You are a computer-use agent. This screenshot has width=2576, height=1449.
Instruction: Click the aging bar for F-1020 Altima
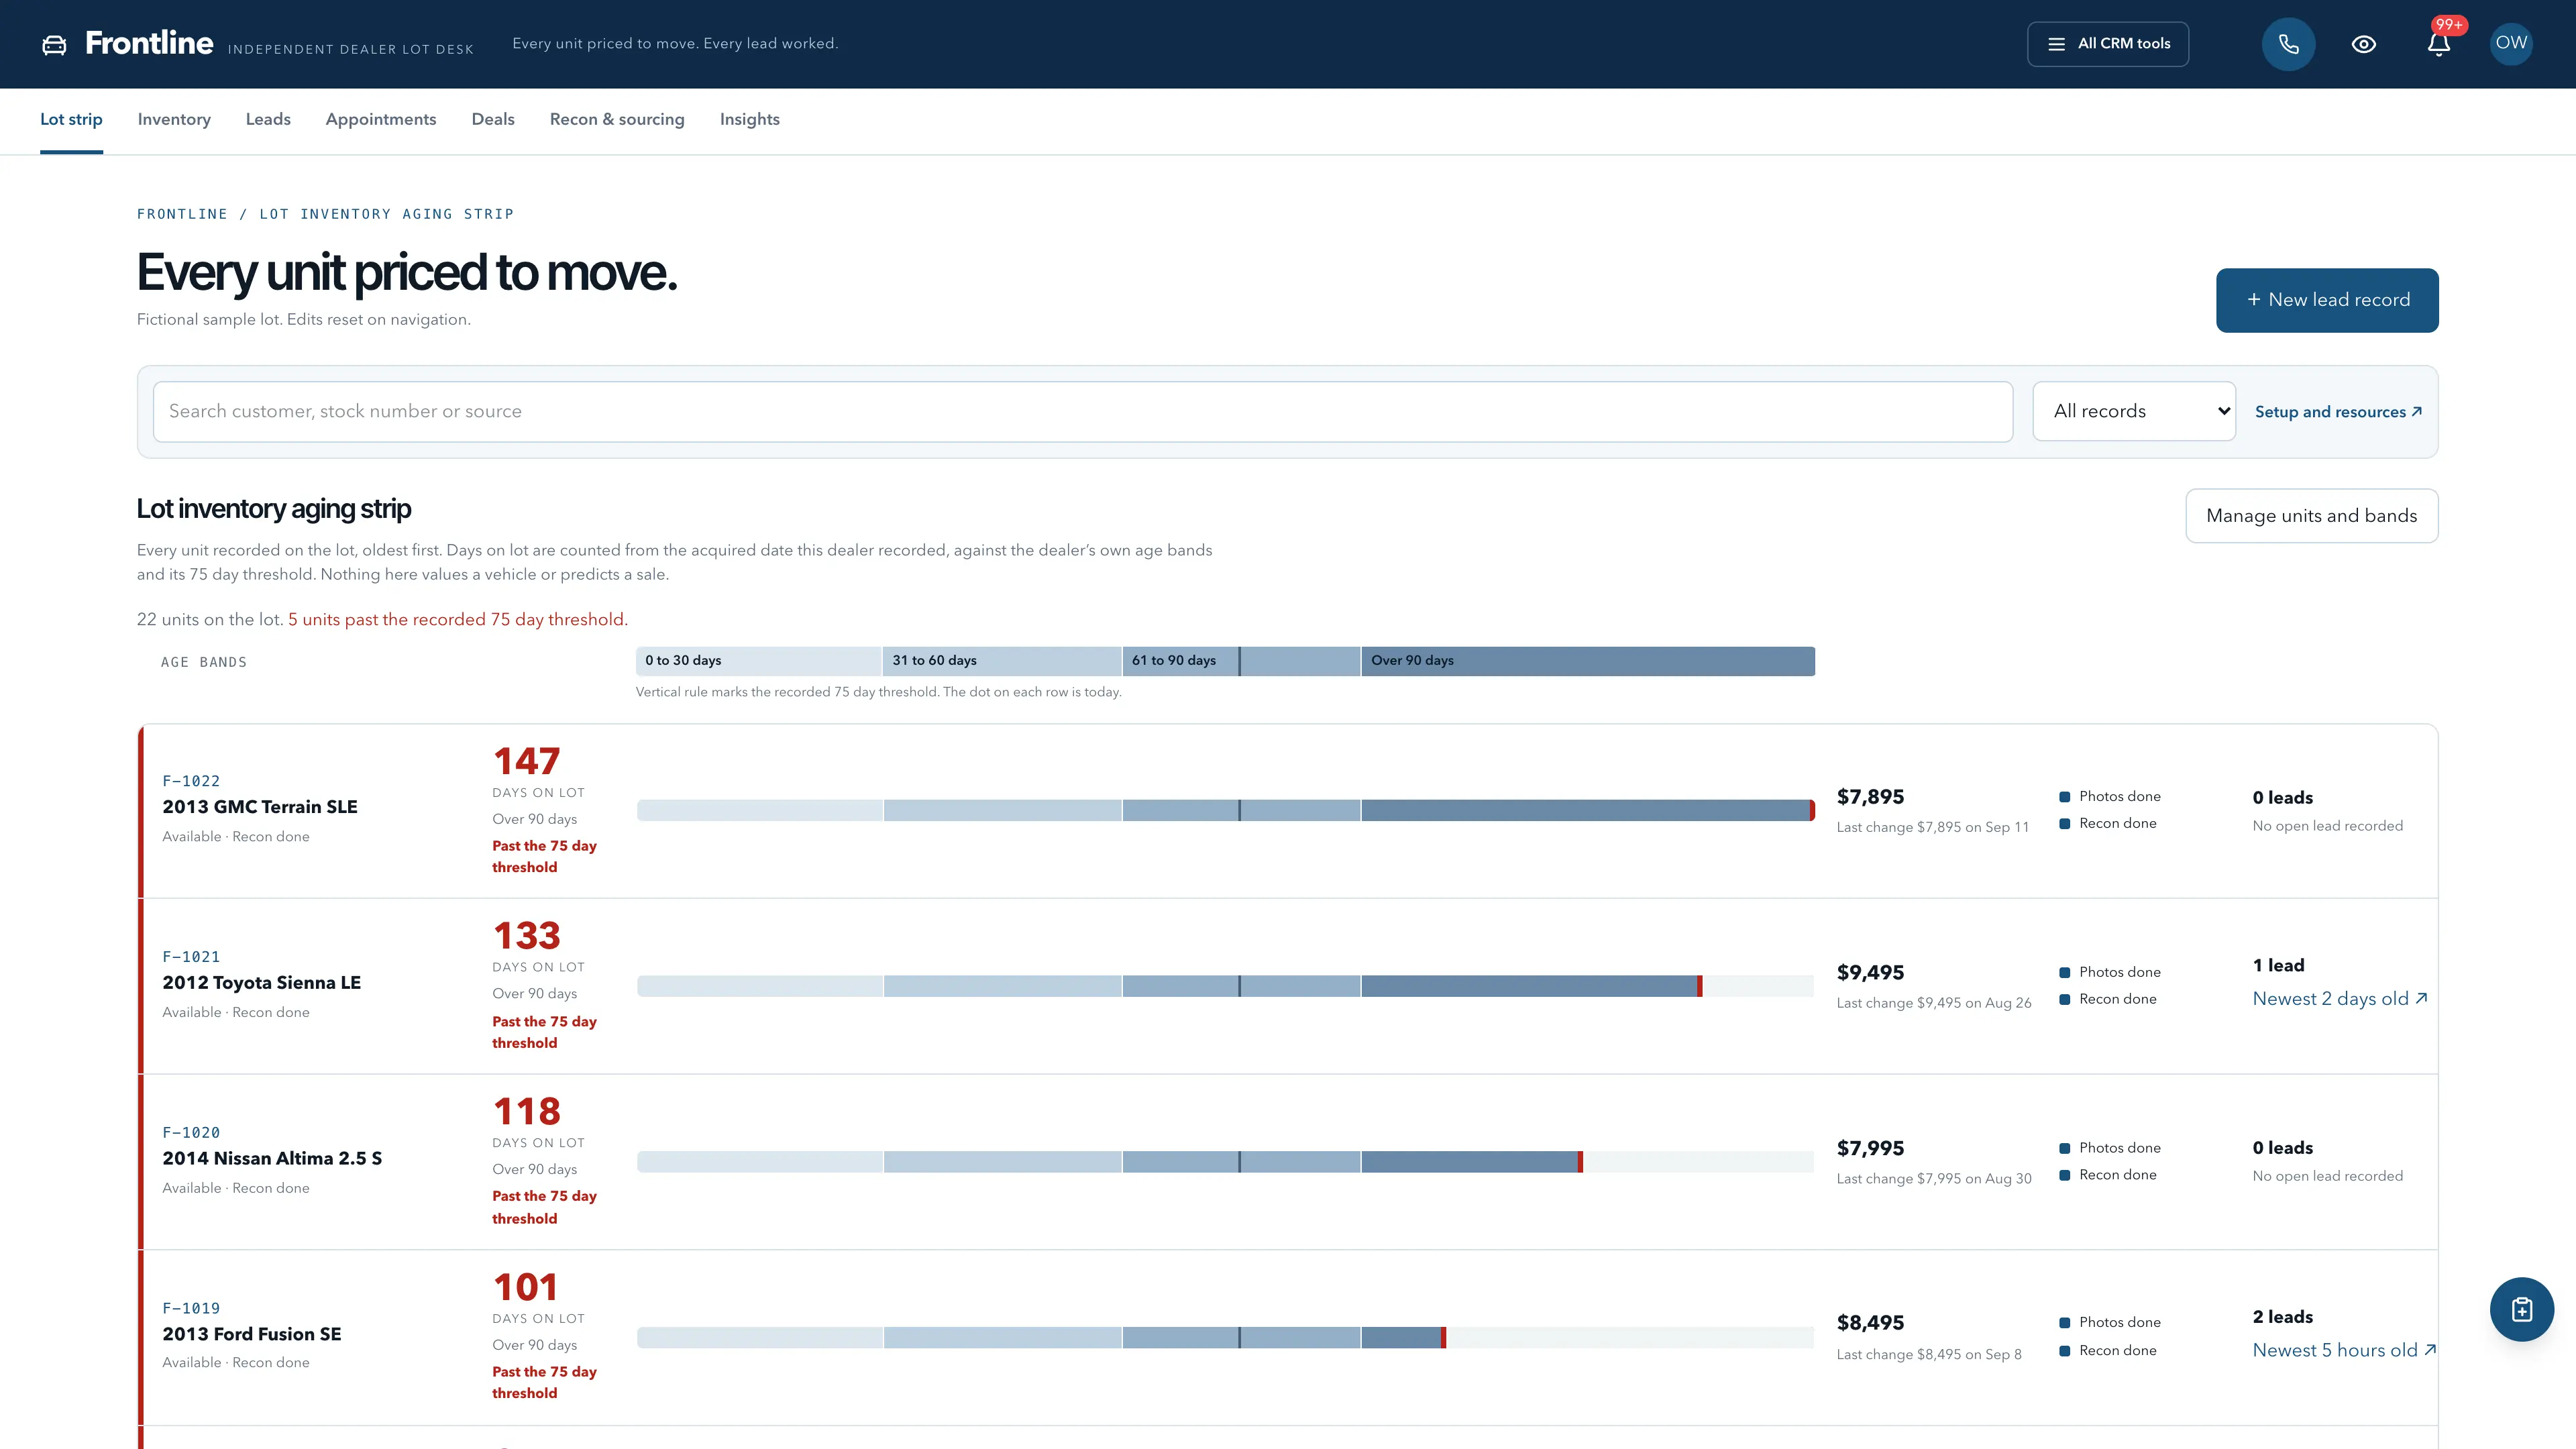(x=1226, y=1162)
